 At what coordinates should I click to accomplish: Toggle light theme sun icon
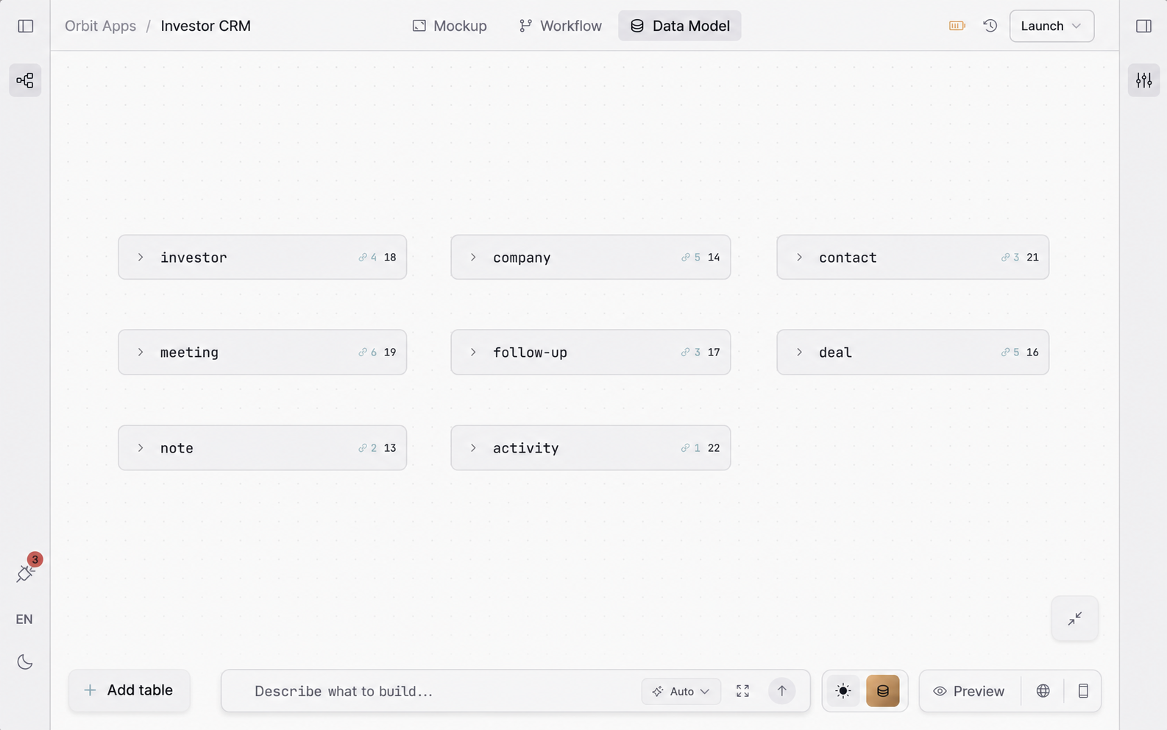[843, 691]
